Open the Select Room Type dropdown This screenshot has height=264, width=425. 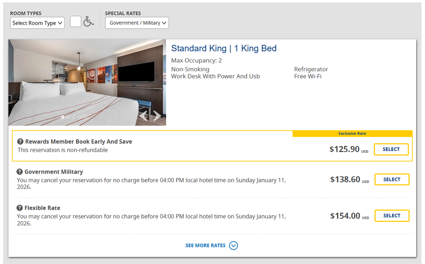pyautogui.click(x=37, y=23)
